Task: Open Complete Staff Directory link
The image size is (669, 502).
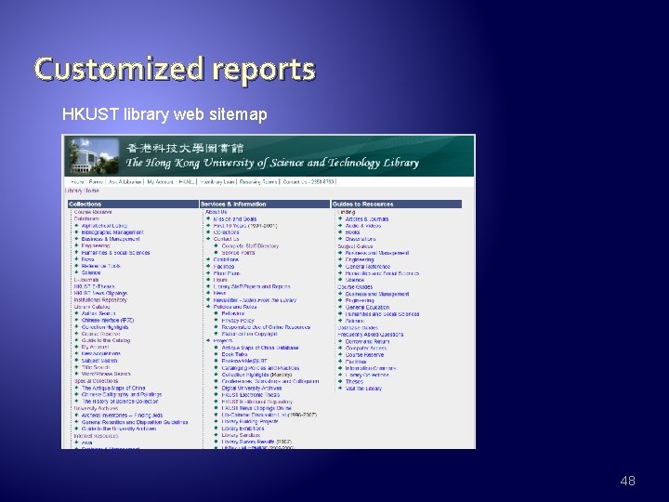Action: [250, 245]
